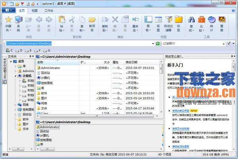Click the 重复 duplicates icon

(x=222, y=20)
